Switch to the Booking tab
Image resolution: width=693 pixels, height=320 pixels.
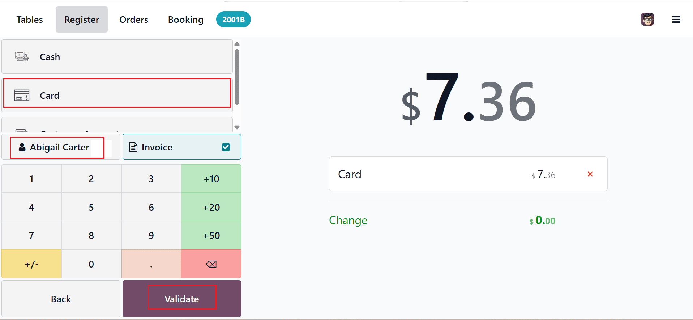click(185, 19)
